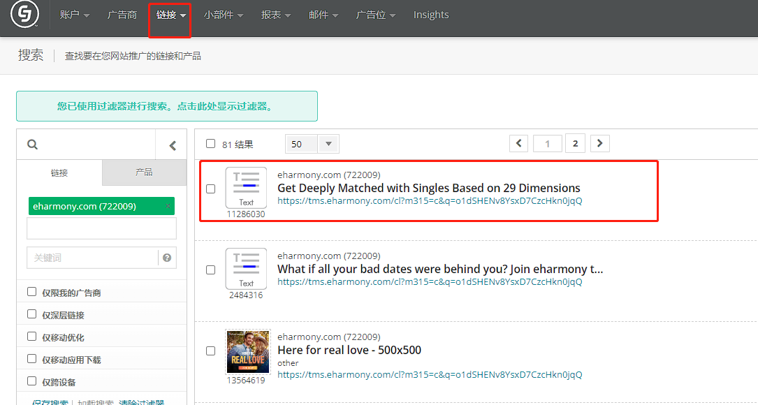
Task: Click link ID 2484316
Action: (246, 295)
